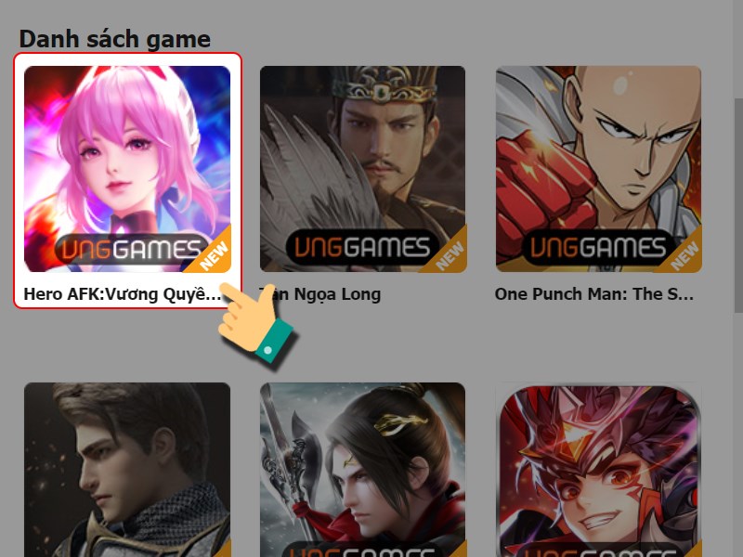This screenshot has width=743, height=557.
Task: Click VNGGAMES logo on Tân Ngọa Long thumbnail
Action: (362, 247)
